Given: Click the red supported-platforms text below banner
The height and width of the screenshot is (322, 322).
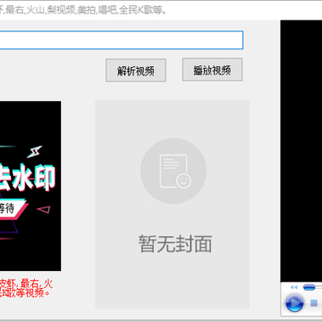Looking at the screenshot, I should click(26, 289).
